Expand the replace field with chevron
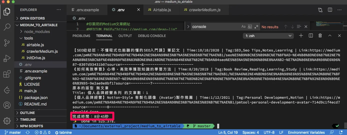Viewport: 347px width, 135px height. click(188, 26)
